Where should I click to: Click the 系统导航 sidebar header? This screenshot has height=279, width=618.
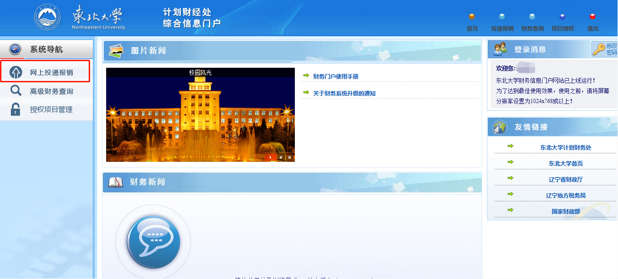coord(46,49)
